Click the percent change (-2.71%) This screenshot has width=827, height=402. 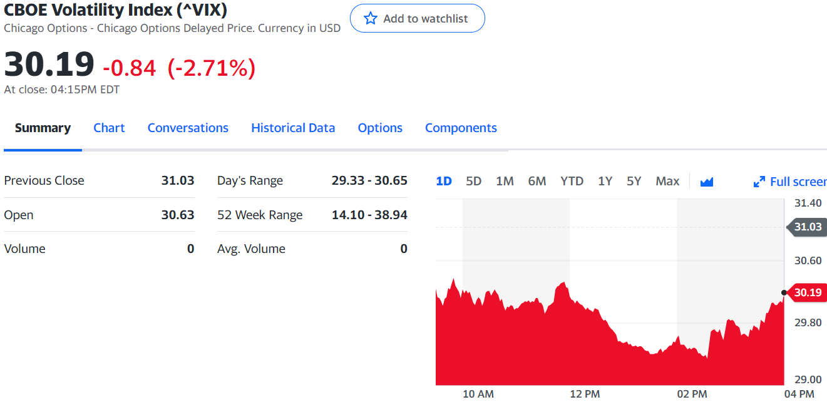click(x=212, y=68)
